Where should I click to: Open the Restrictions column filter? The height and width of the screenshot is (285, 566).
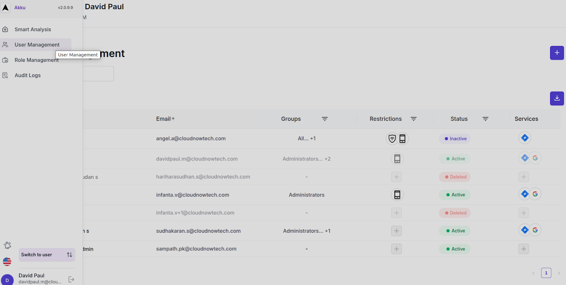point(414,119)
